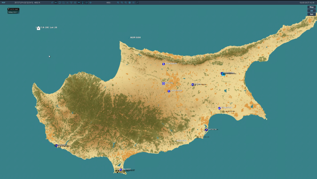This screenshot has width=317, height=179.
Task: Switch to the Map view mode
Action: pos(312,7)
